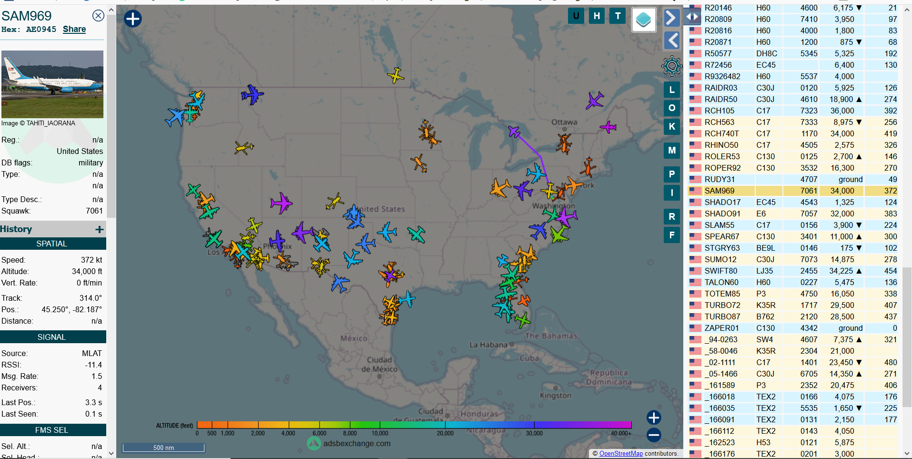Select the RCH105 row in aircraft list
The height and width of the screenshot is (459, 912).
pos(793,111)
